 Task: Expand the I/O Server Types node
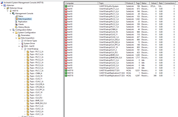point(19,41)
